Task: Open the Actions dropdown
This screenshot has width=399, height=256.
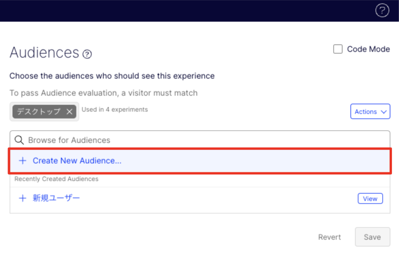Action: point(370,112)
